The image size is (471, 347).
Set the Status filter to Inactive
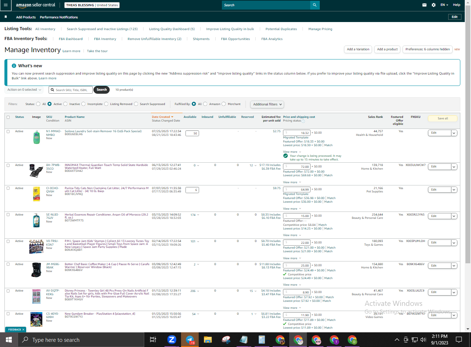pos(65,104)
